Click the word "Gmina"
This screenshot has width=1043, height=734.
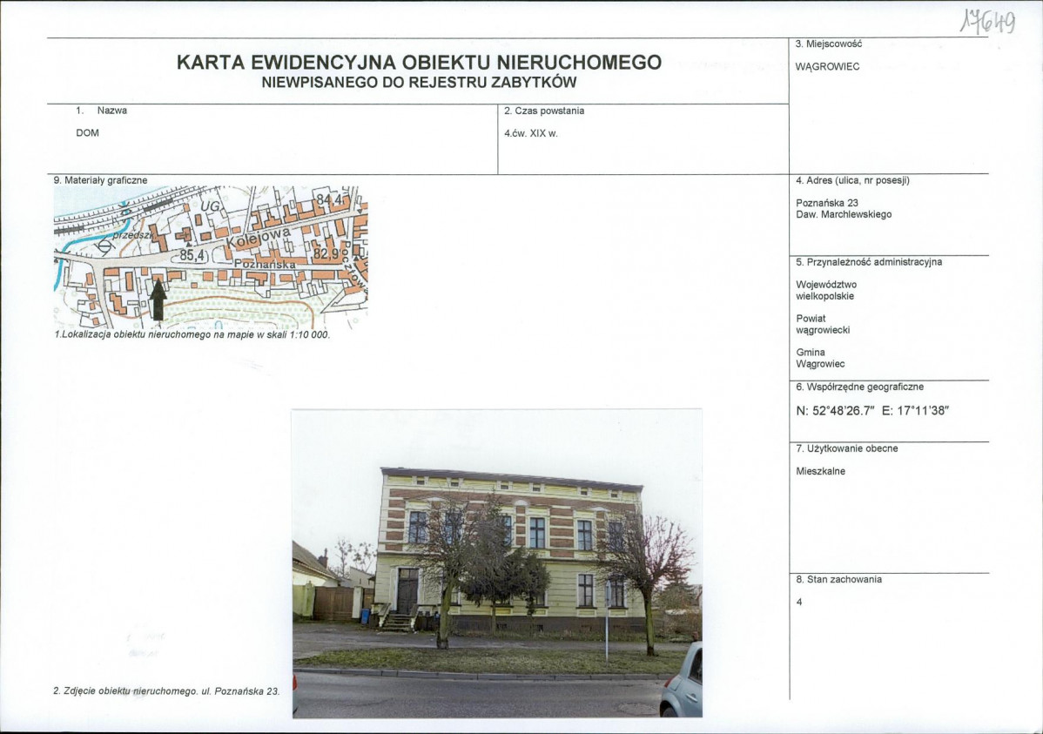pyautogui.click(x=811, y=353)
